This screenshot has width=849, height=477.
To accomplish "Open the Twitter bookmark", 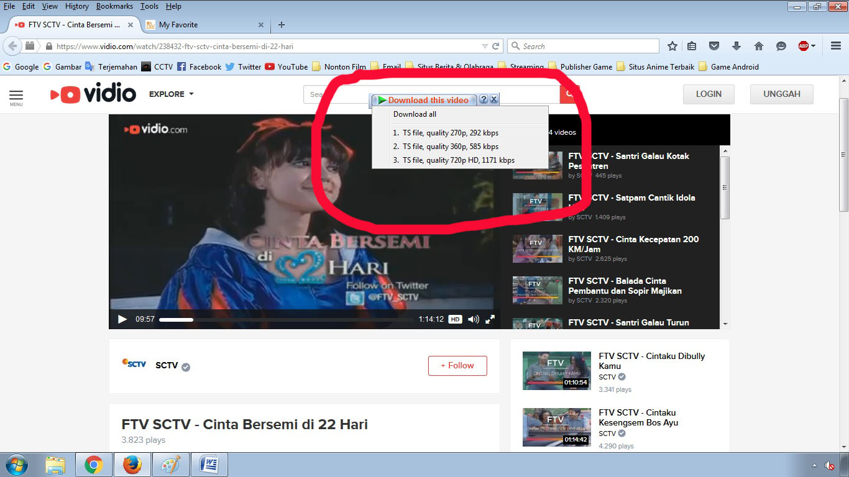I will 243,66.
